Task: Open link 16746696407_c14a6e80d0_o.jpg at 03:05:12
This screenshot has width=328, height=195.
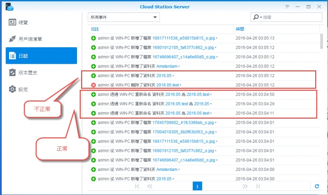Action: pos(184,57)
